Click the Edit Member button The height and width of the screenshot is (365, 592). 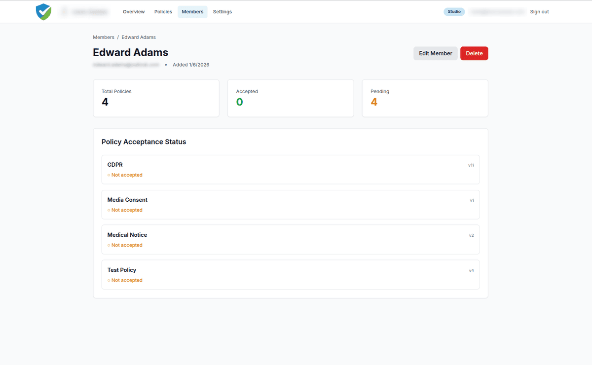435,53
